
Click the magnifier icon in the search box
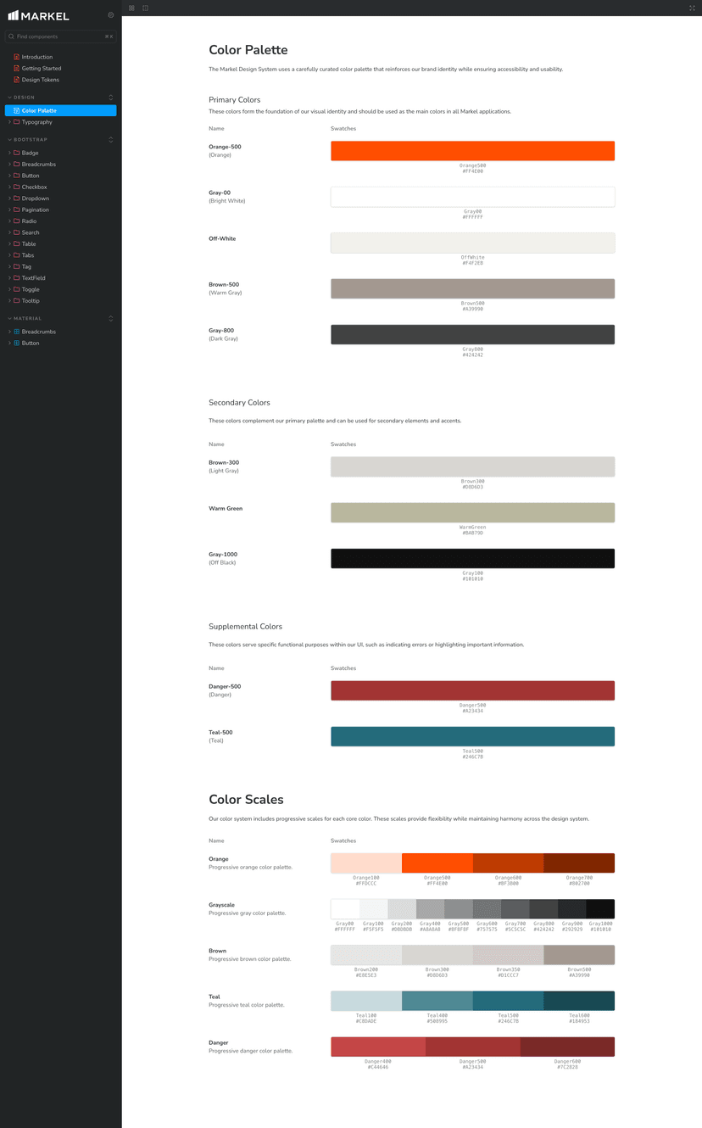pyautogui.click(x=11, y=36)
